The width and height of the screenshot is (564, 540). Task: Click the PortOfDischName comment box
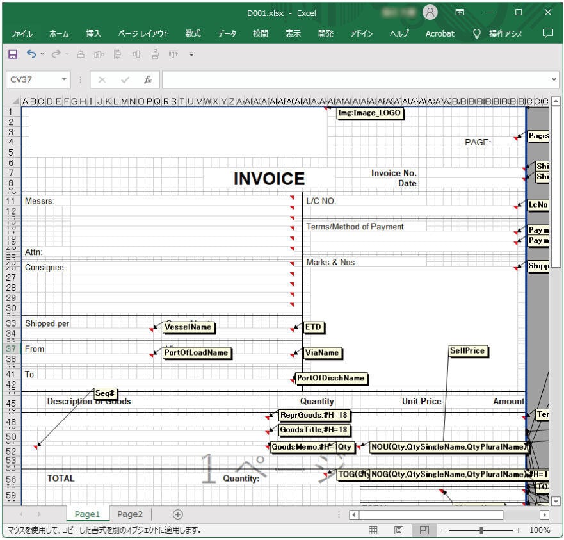[x=330, y=378]
